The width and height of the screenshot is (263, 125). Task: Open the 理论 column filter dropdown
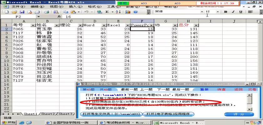coord(80,25)
